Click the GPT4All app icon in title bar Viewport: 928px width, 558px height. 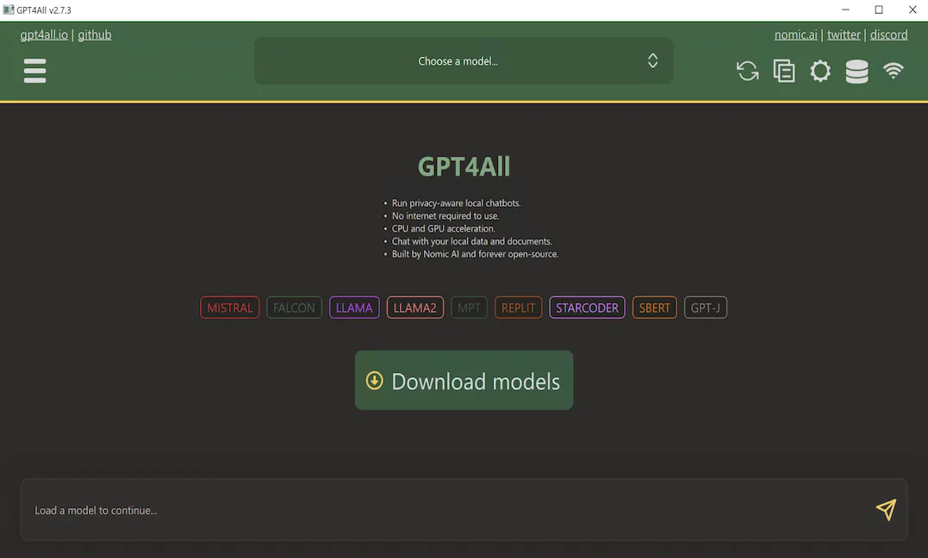coord(9,9)
